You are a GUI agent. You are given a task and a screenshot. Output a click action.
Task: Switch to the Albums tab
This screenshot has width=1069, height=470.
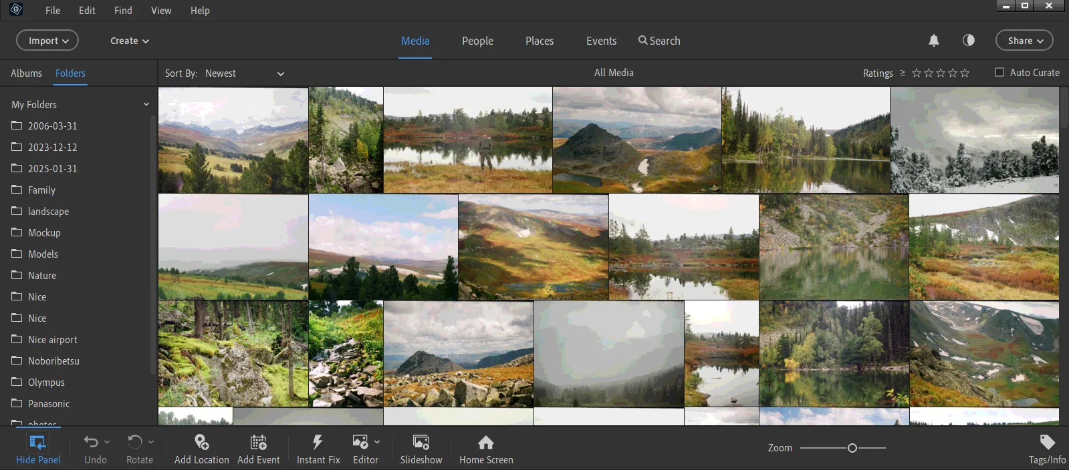[x=26, y=73]
